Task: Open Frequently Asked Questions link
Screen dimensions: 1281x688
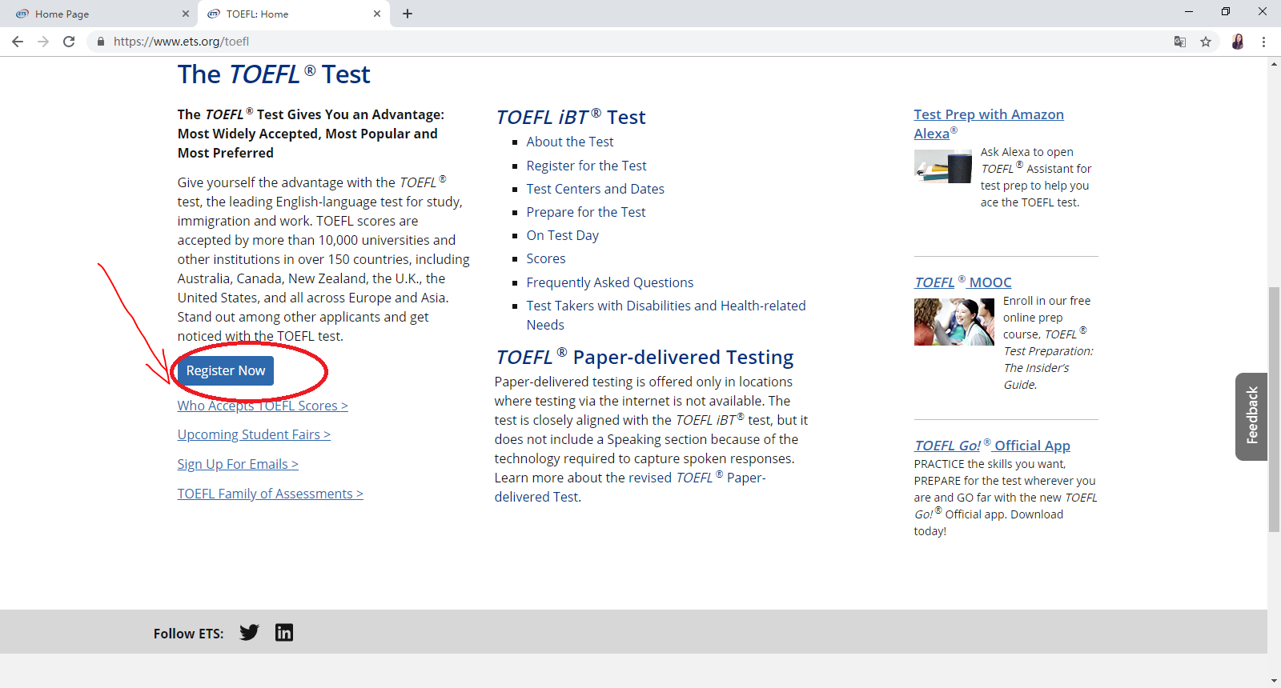Action: click(x=610, y=282)
